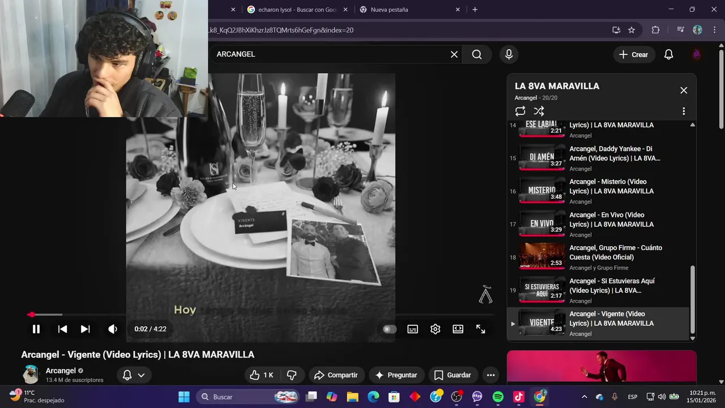
Task: Skip to the next video
Action: click(85, 329)
